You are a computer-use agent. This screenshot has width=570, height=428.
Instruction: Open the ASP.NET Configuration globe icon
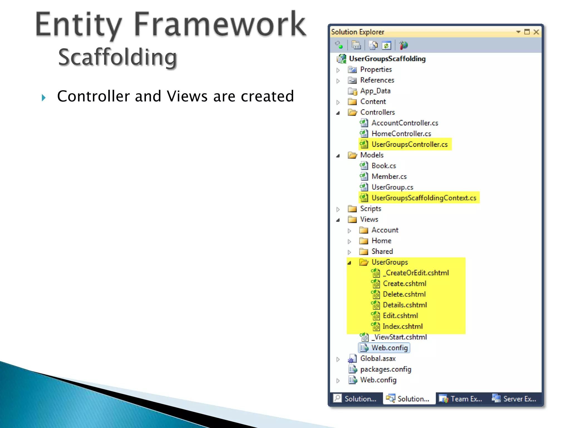(403, 45)
